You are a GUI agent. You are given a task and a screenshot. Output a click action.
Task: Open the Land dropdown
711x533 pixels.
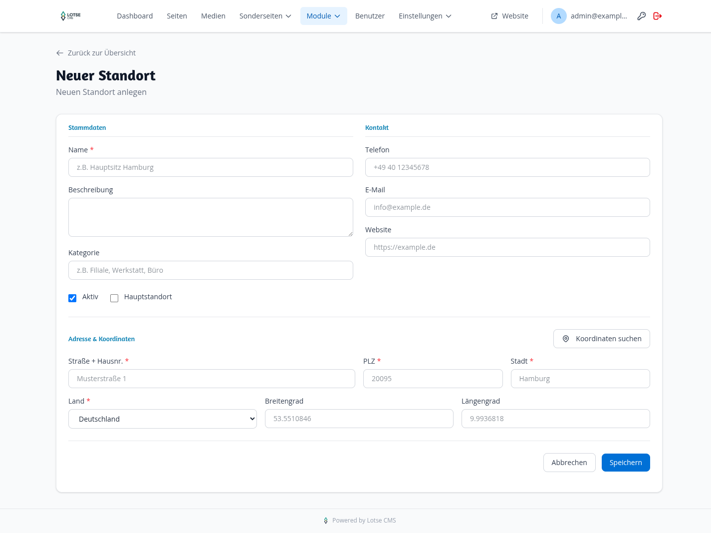click(x=163, y=419)
